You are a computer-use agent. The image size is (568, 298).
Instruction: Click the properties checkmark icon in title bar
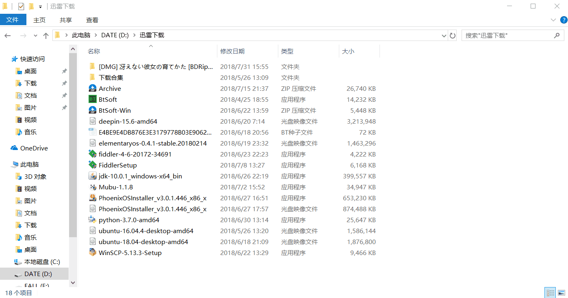21,6
